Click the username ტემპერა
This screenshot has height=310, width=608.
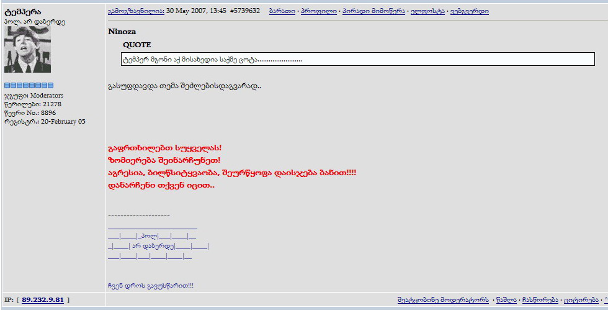22,12
